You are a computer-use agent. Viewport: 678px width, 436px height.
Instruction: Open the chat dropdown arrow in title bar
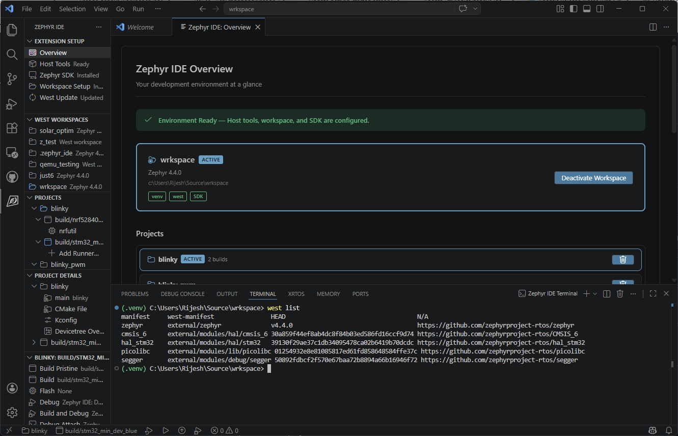point(475,9)
